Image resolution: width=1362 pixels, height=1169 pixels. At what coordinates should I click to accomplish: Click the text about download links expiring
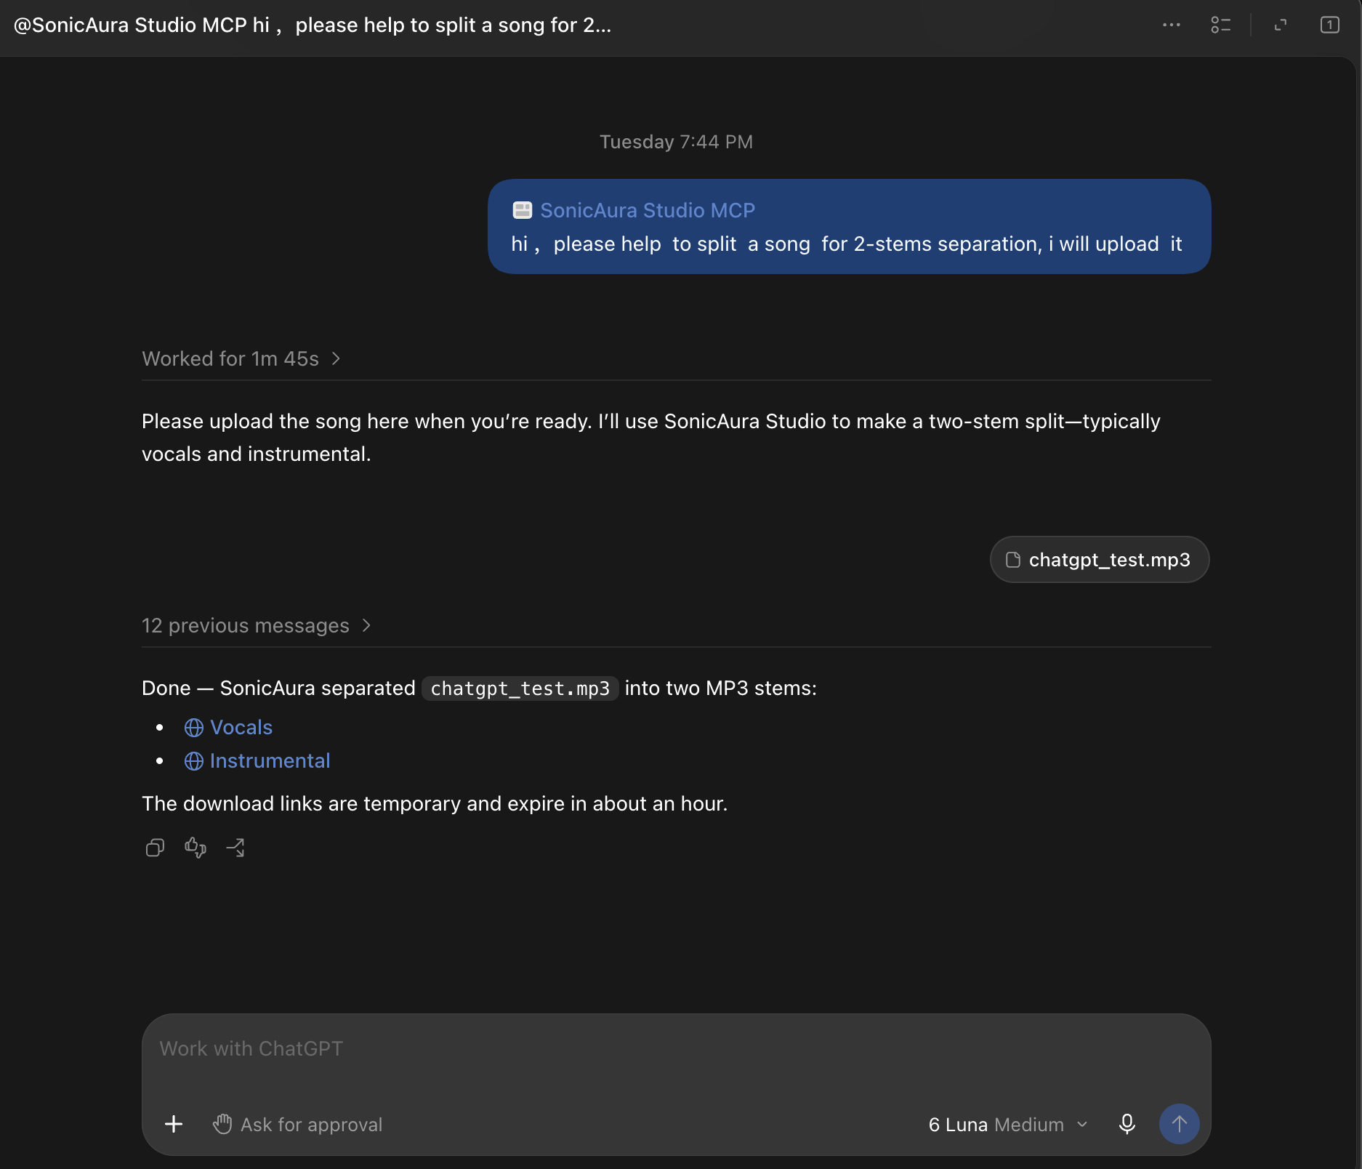[x=435, y=803]
